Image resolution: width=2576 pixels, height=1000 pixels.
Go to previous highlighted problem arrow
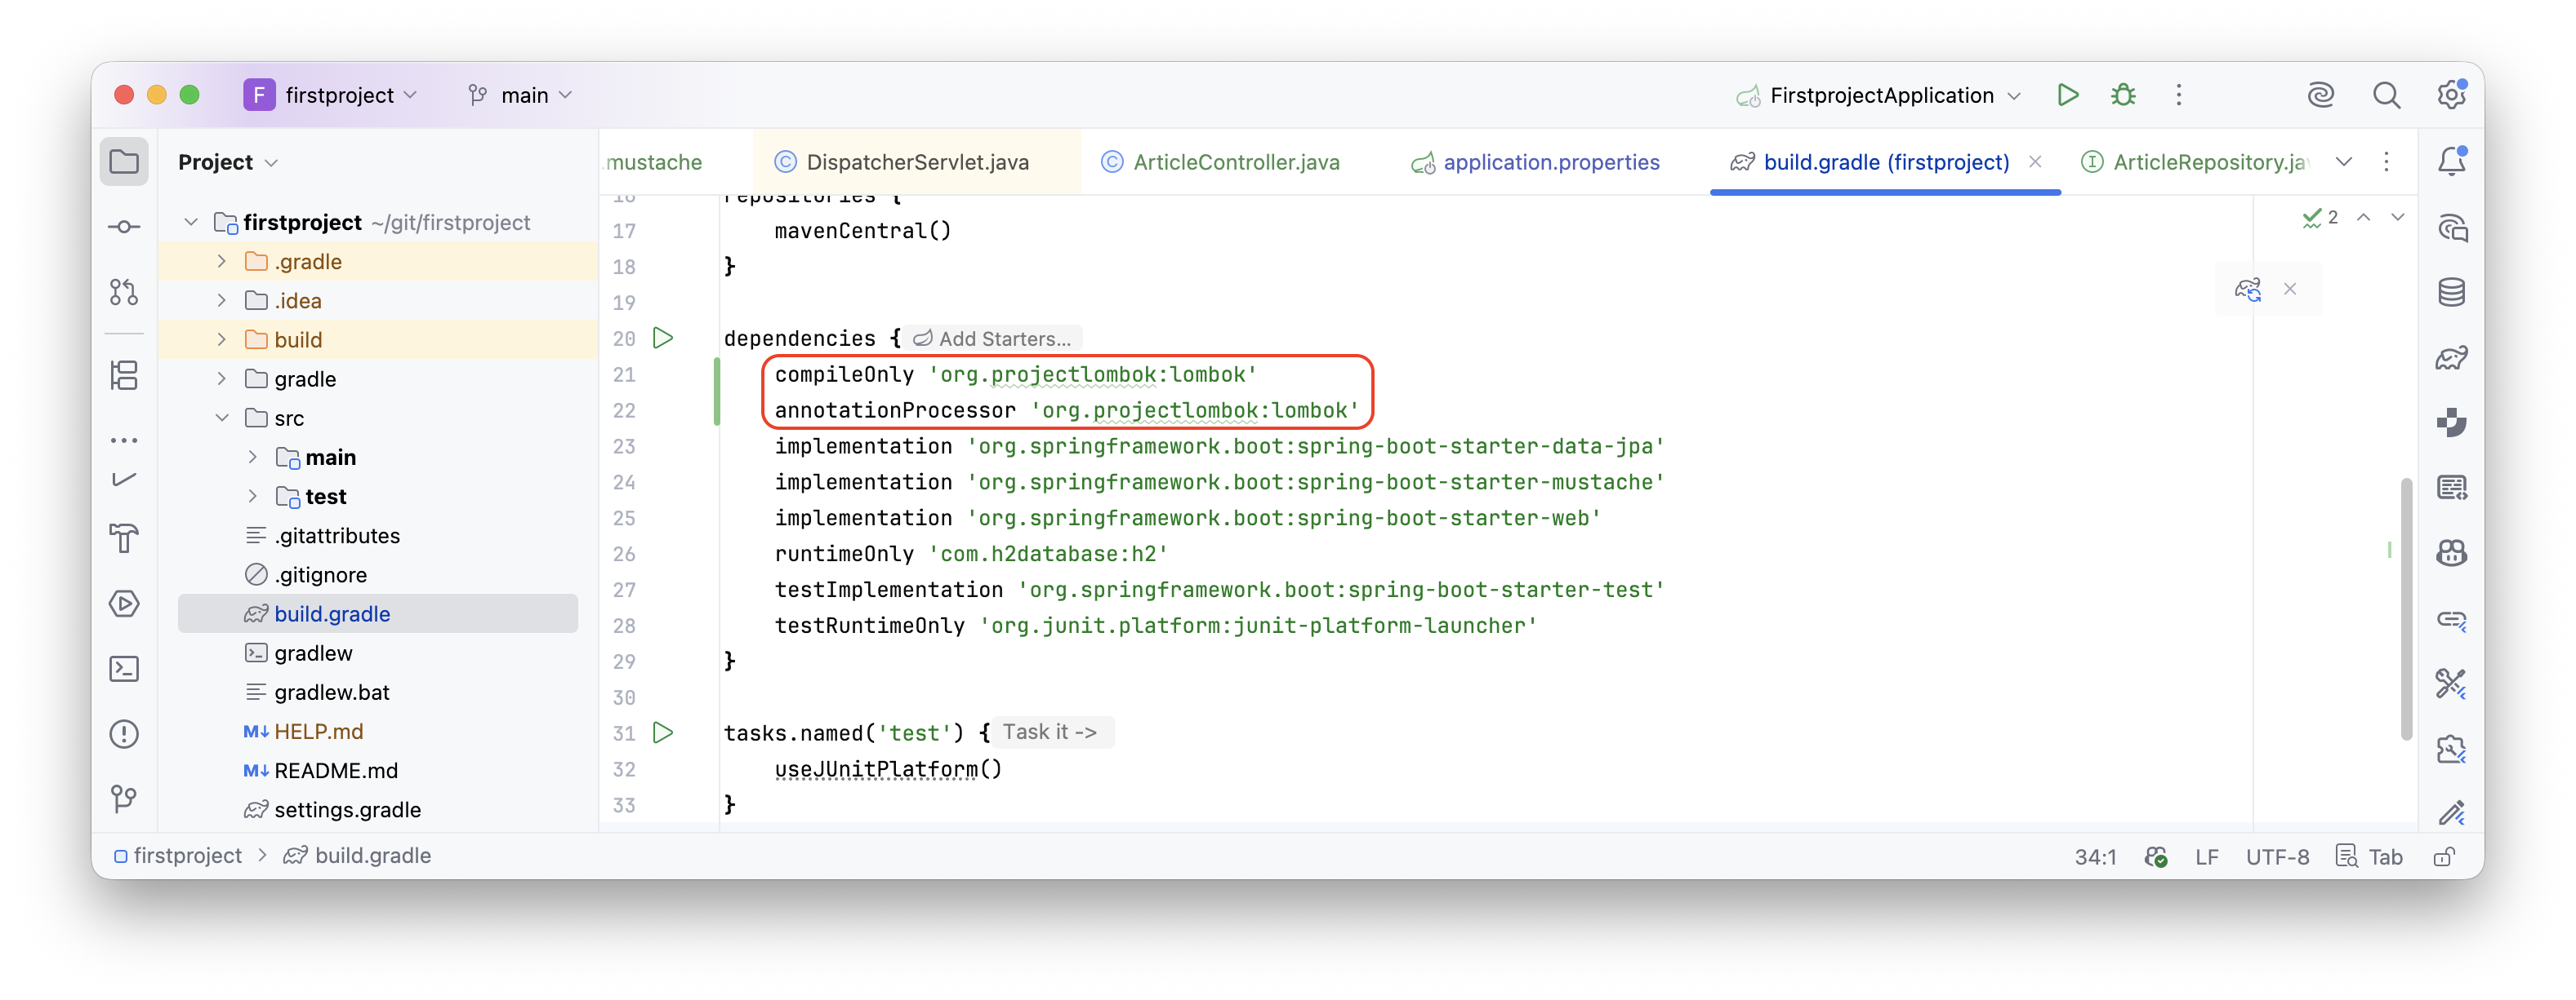[2363, 217]
